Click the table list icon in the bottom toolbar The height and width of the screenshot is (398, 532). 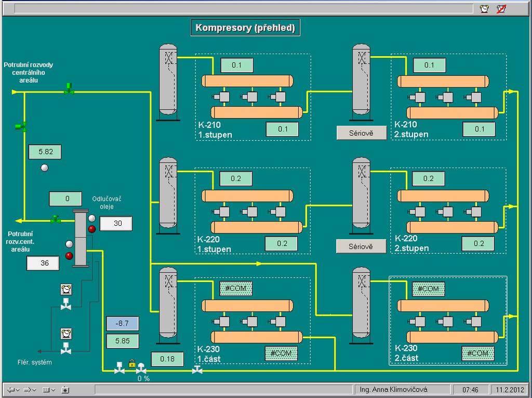pyautogui.click(x=46, y=390)
